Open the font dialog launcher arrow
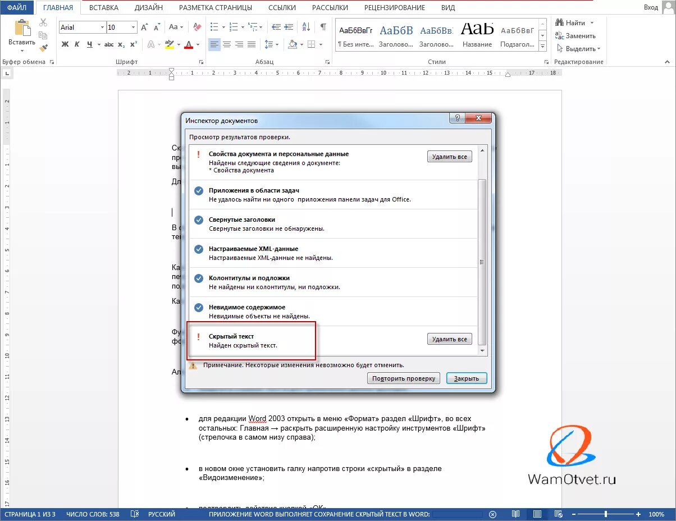 click(201, 62)
